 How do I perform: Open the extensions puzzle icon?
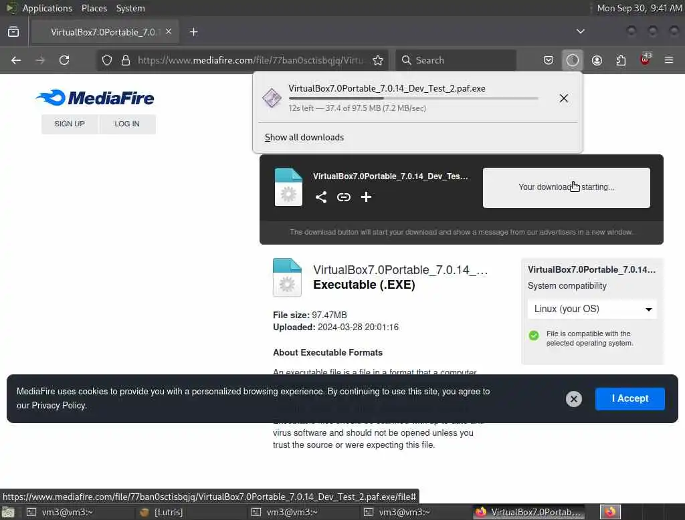point(621,60)
